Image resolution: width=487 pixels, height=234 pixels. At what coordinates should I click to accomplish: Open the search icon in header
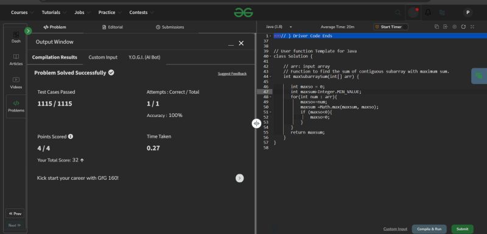click(x=398, y=13)
